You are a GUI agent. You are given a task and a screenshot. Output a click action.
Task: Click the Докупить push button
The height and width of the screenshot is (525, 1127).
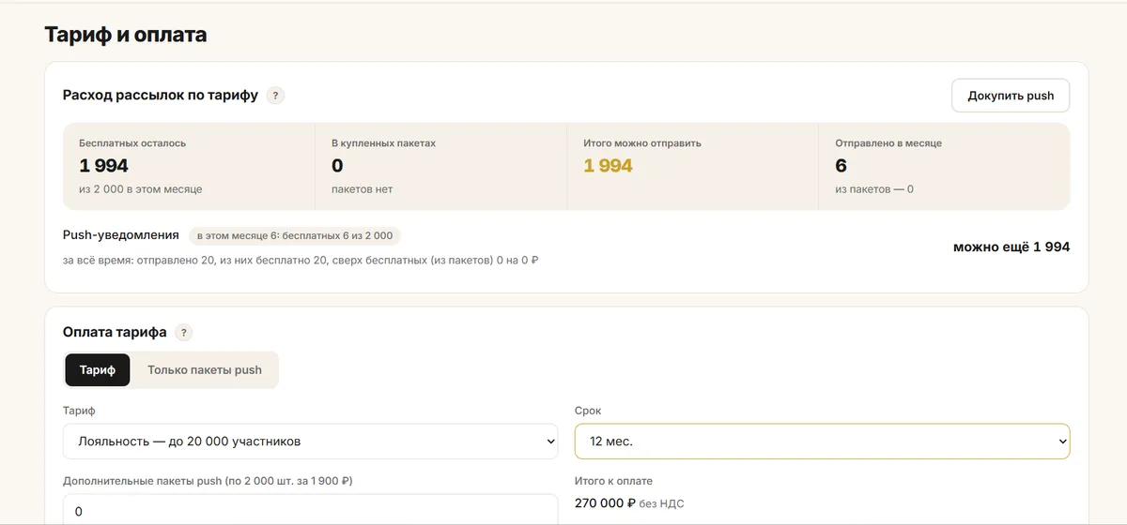1011,96
